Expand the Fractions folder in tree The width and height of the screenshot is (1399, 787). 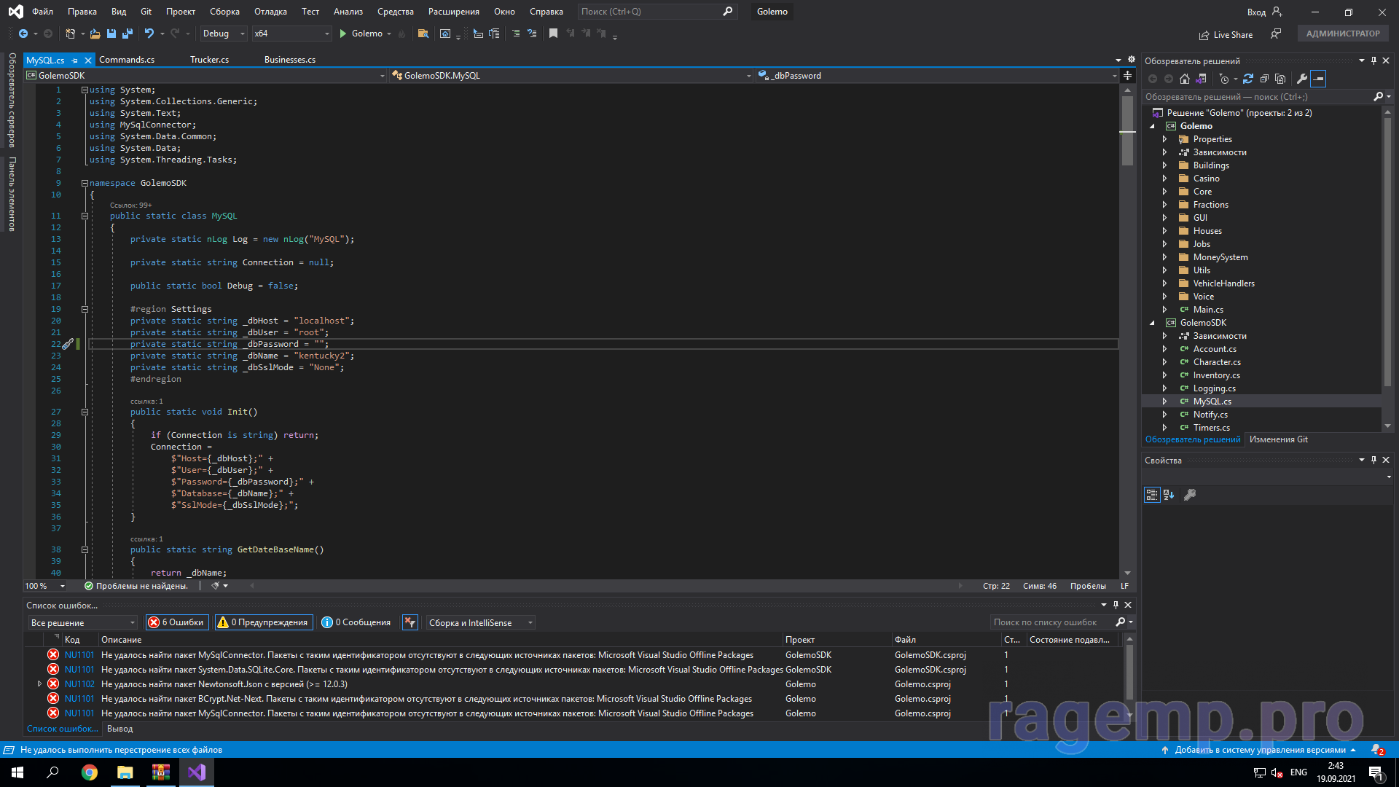click(1164, 205)
